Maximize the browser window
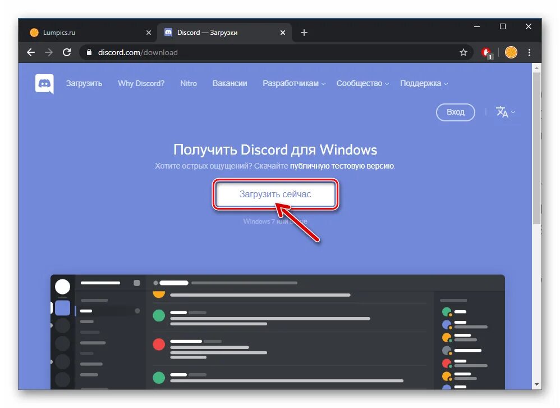This screenshot has height=408, width=560. 503,26
